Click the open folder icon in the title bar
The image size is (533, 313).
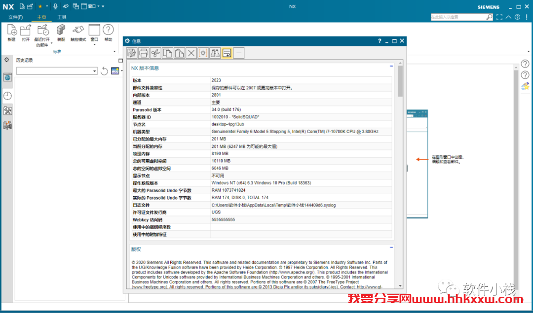(x=30, y=6)
